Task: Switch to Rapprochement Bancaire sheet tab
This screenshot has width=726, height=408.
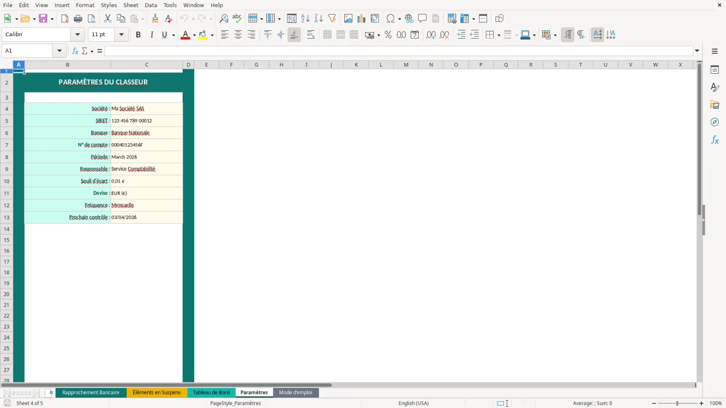Action: pos(91,393)
